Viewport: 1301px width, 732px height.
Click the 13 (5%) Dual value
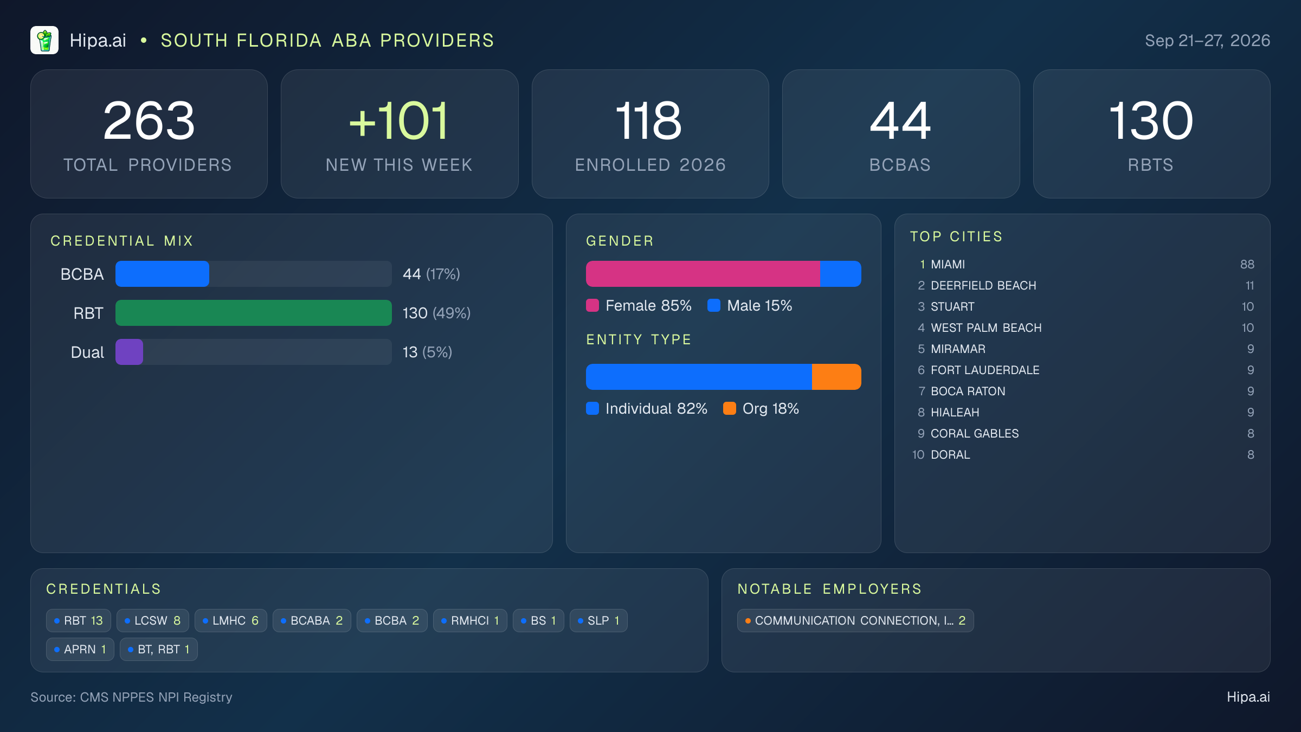[x=427, y=352]
